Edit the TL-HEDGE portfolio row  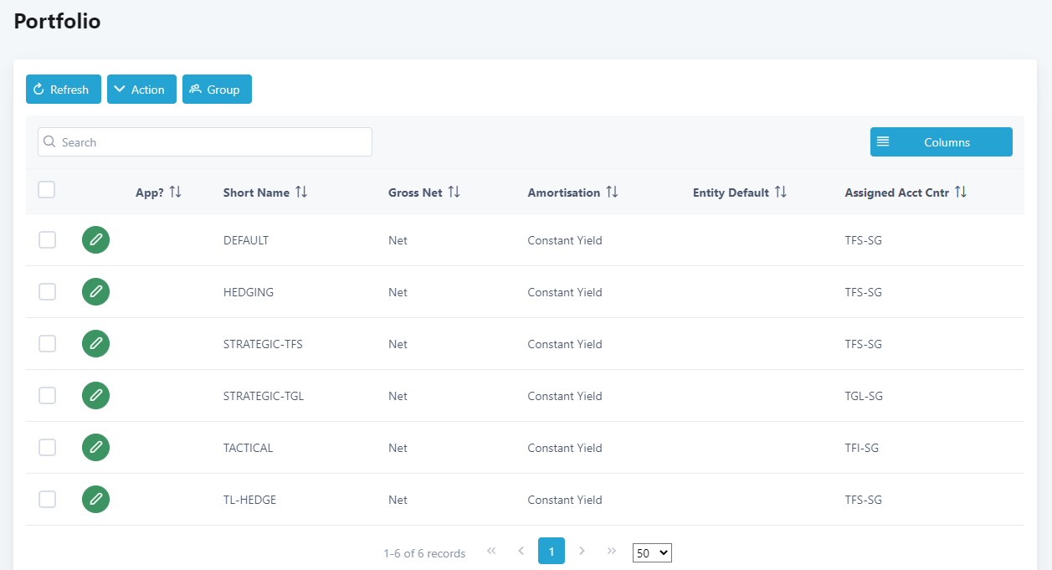tap(95, 500)
